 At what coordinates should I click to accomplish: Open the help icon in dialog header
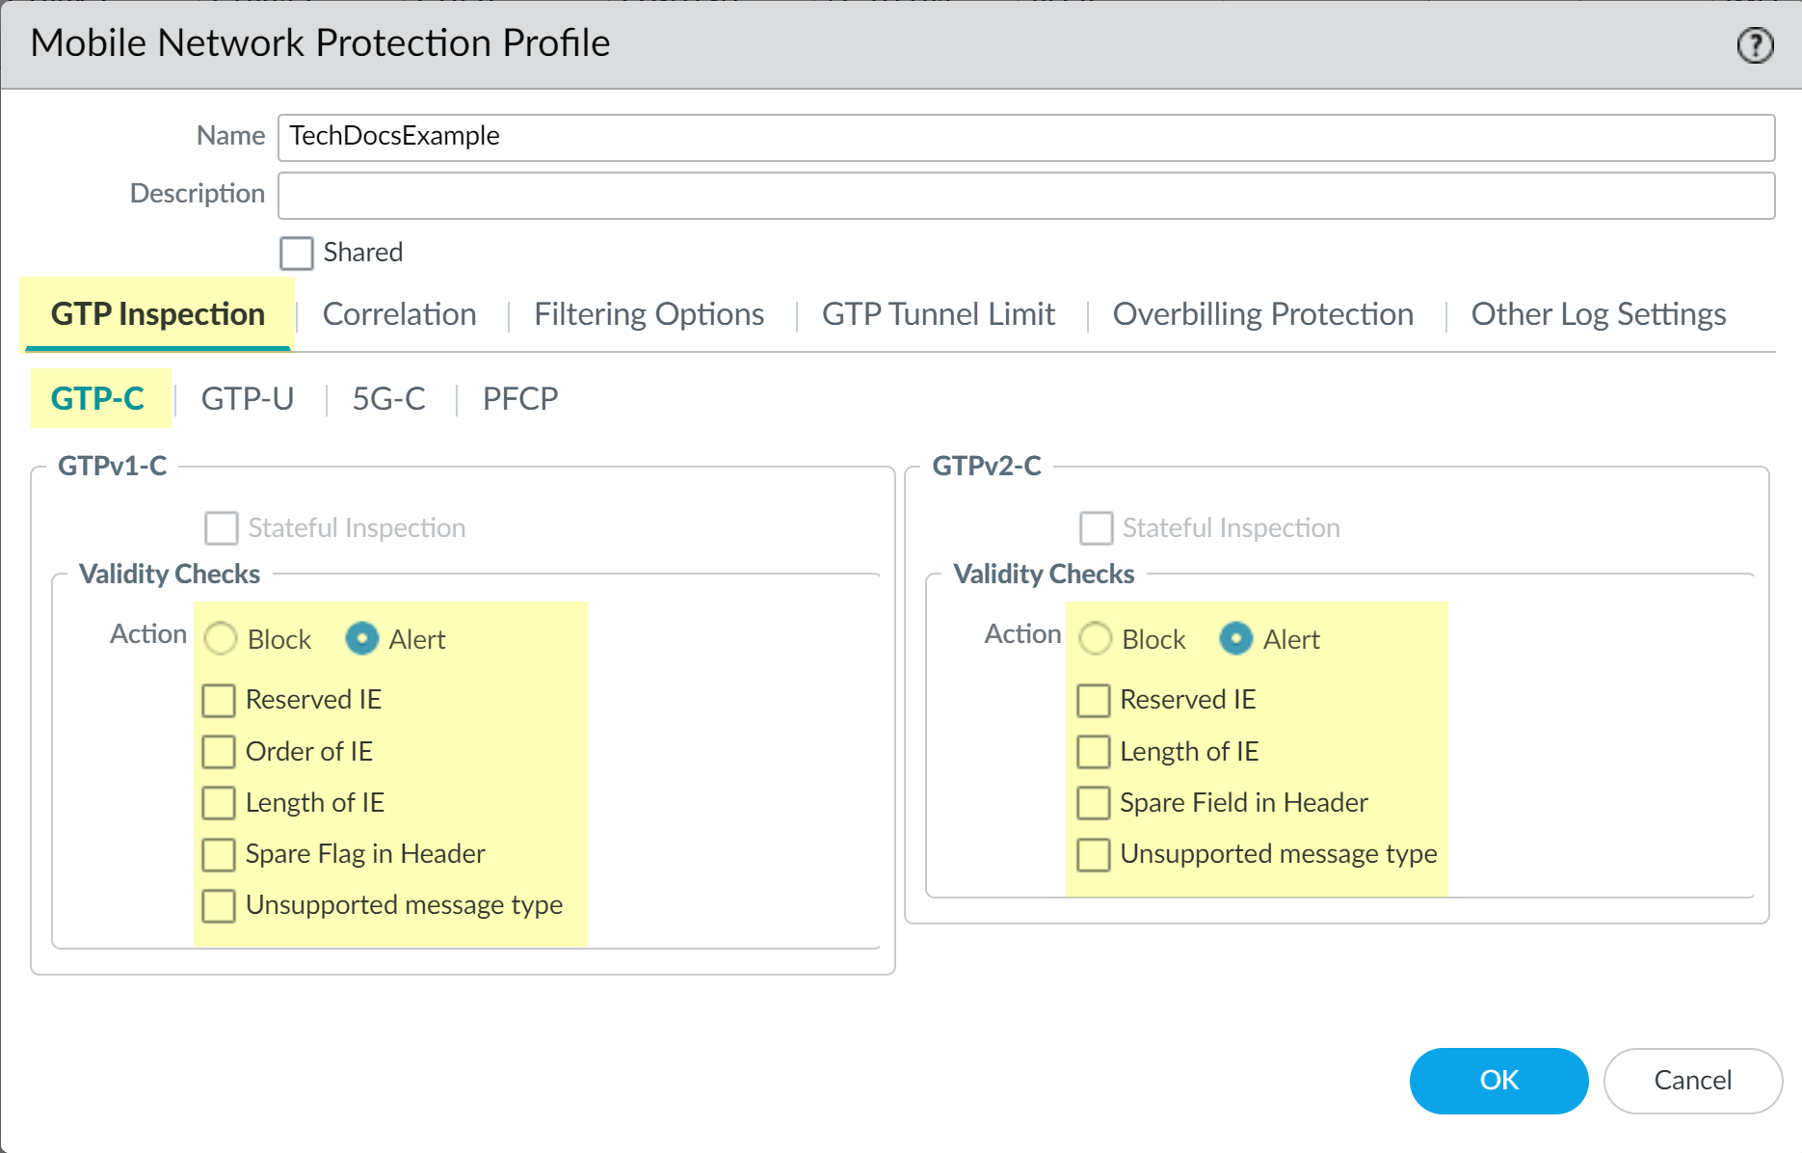click(x=1755, y=44)
